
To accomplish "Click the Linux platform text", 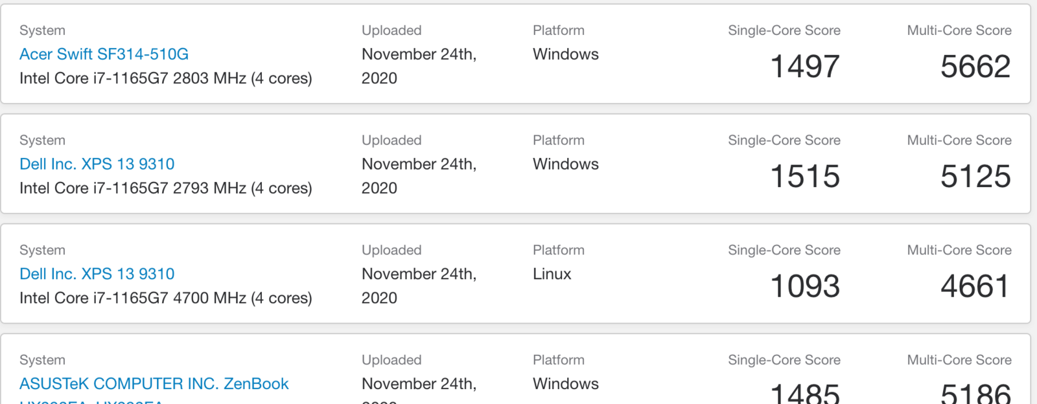I will pos(552,274).
